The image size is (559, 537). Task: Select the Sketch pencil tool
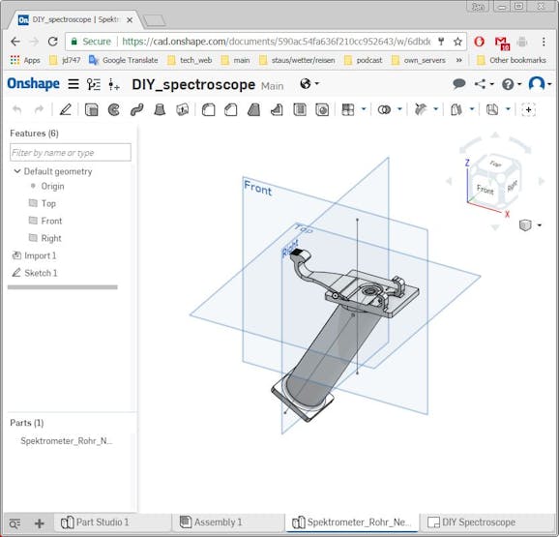(65, 109)
